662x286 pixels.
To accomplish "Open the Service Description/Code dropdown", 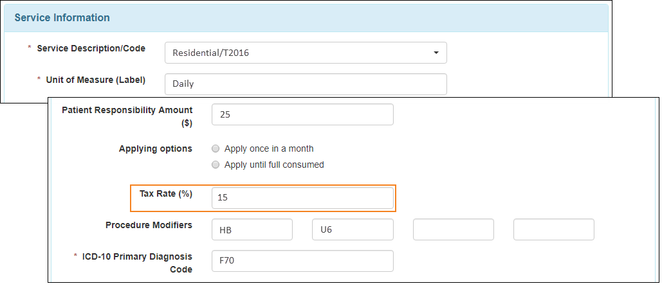I will point(306,53).
